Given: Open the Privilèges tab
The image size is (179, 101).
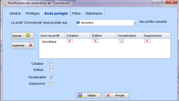Looking at the screenshot, I should coord(32,13).
